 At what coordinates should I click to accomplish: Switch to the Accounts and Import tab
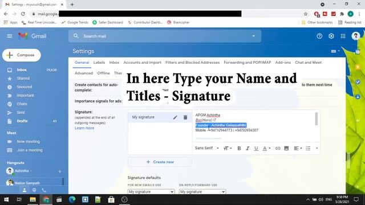pos(142,63)
